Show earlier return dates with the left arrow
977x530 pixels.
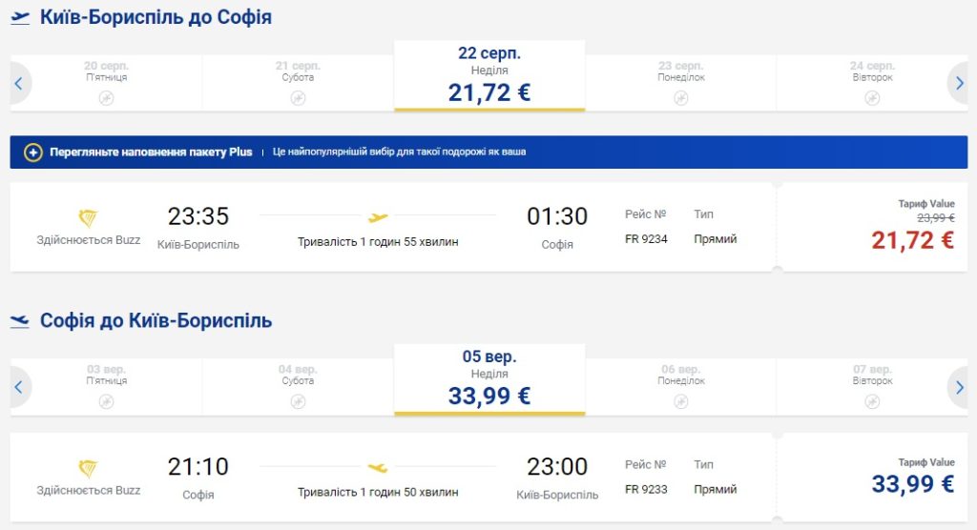pyautogui.click(x=18, y=387)
